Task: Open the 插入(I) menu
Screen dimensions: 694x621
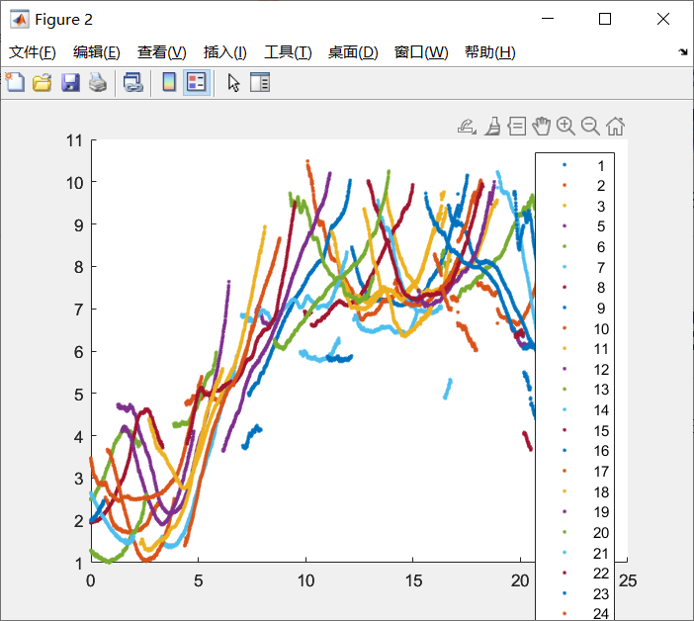Action: tap(224, 52)
